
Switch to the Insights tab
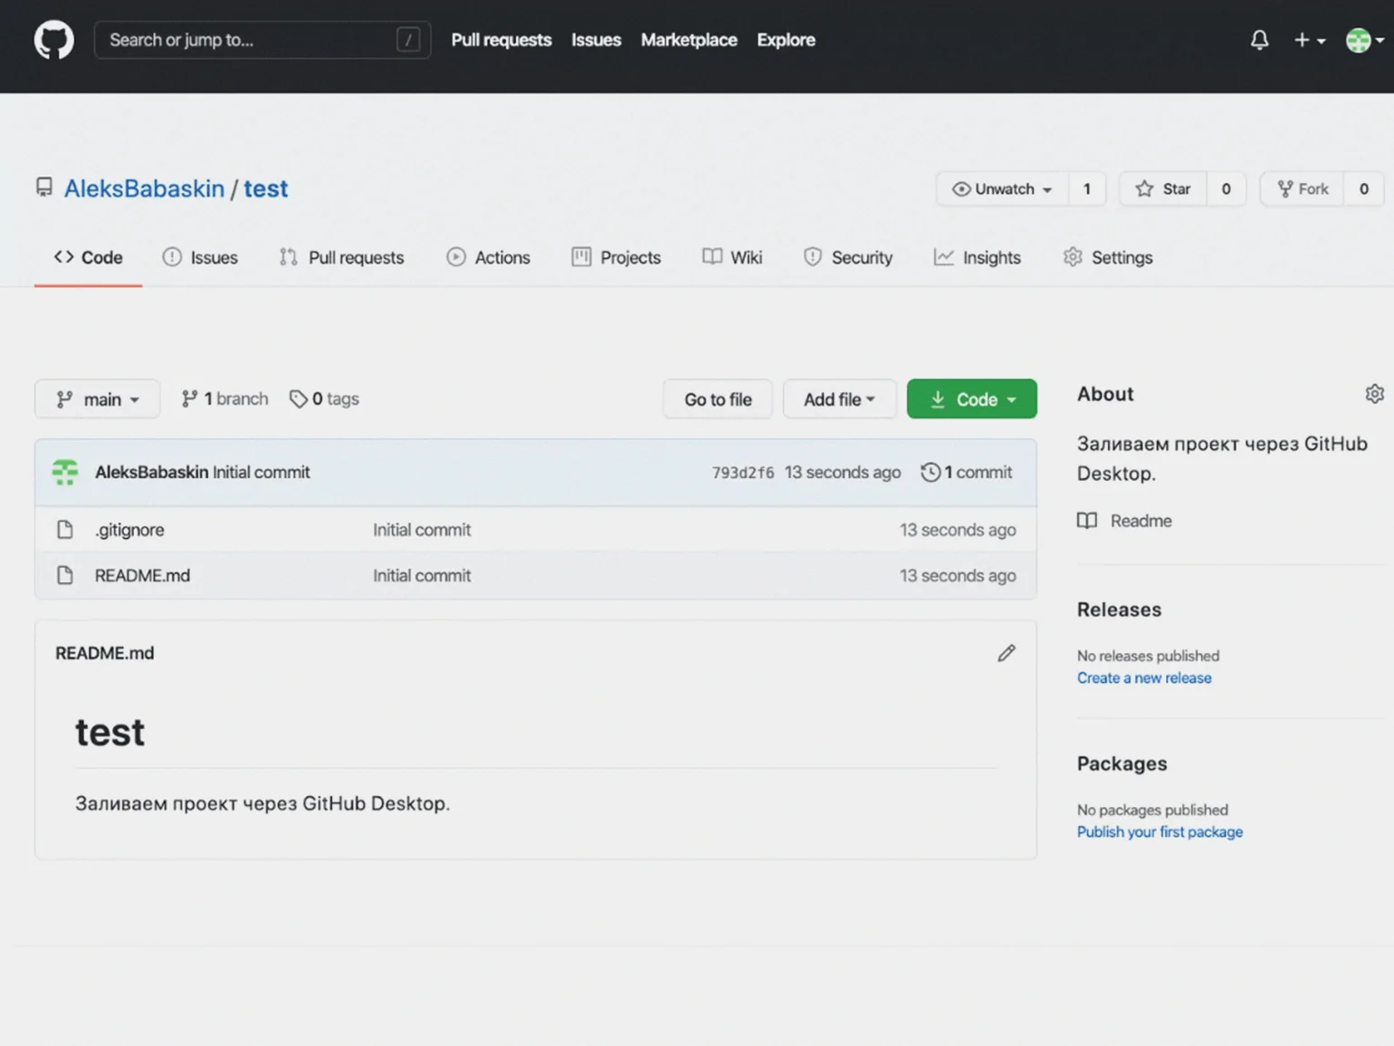(x=978, y=257)
